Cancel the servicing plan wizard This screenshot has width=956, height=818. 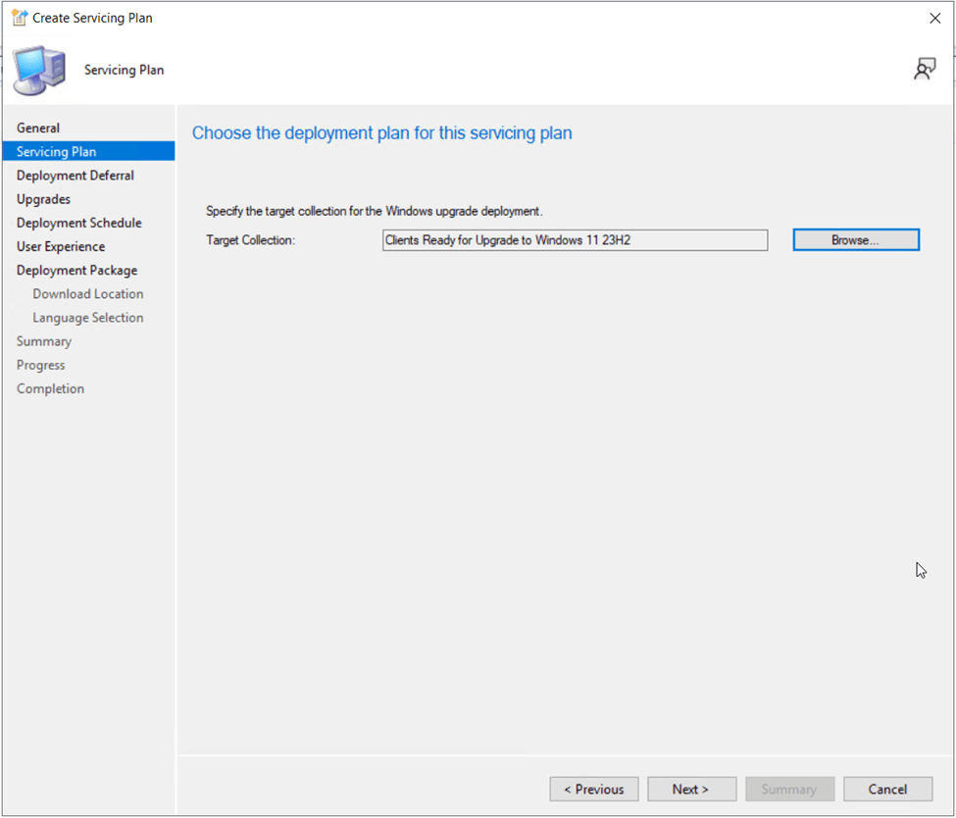click(x=887, y=790)
